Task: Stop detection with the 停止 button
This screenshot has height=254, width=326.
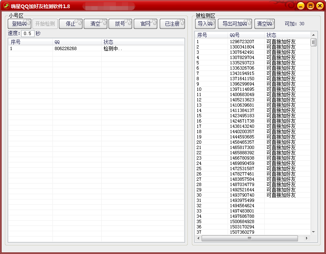Action: pos(71,24)
